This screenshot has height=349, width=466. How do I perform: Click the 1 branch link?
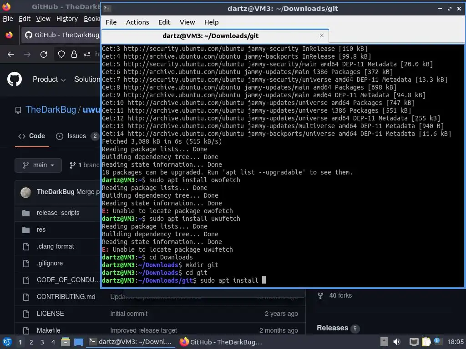point(85,165)
